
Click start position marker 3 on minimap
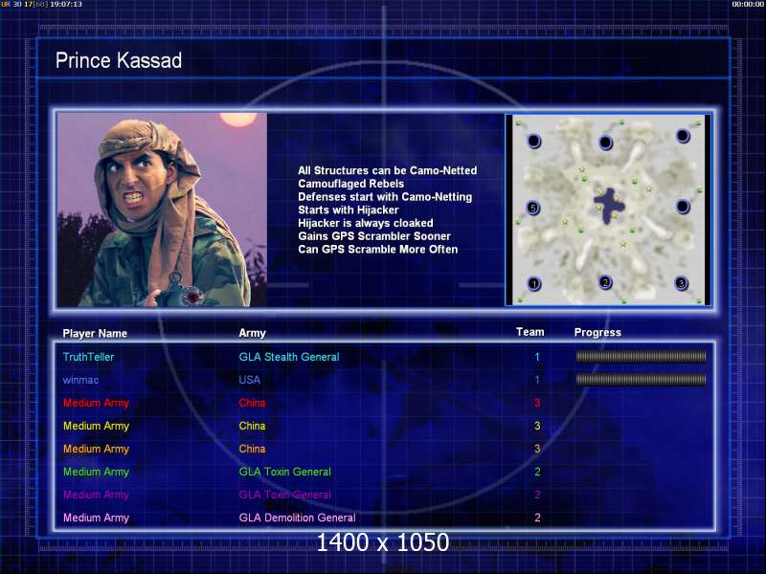point(681,283)
